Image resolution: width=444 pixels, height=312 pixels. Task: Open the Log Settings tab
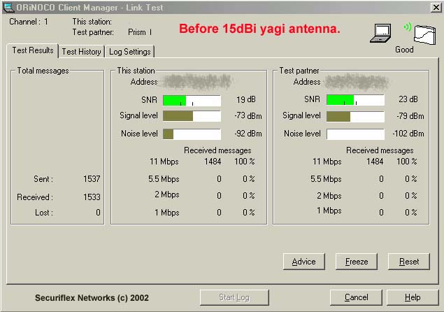coord(129,52)
